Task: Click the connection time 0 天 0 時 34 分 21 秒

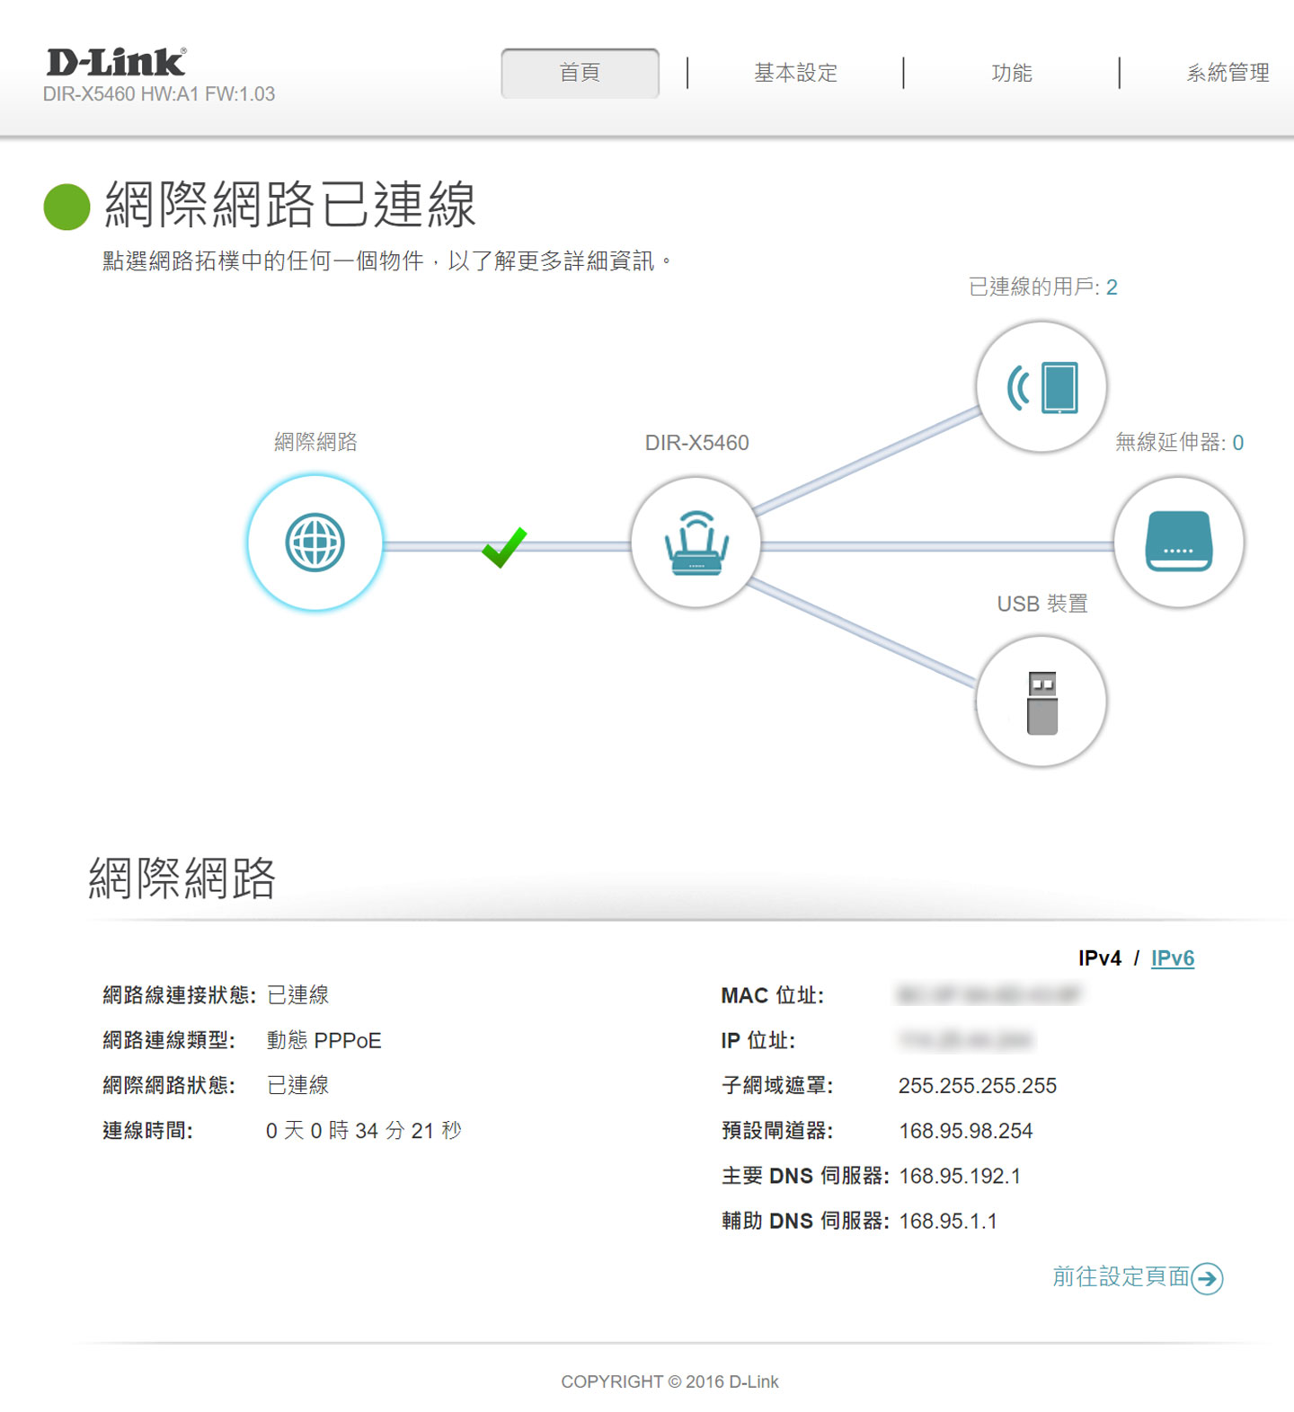Action: [363, 1130]
